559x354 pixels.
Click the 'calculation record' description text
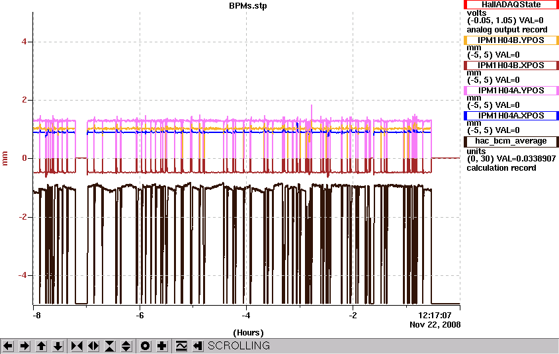501,168
